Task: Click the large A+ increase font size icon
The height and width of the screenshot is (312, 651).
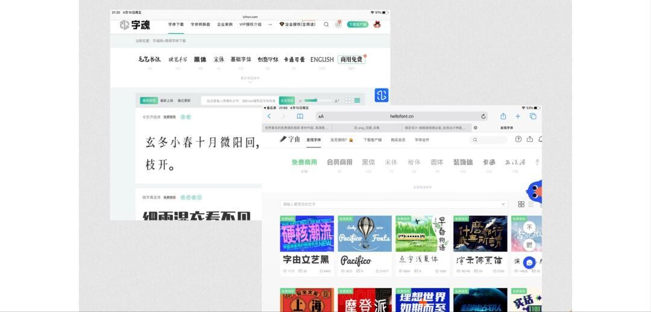Action: 337,101
